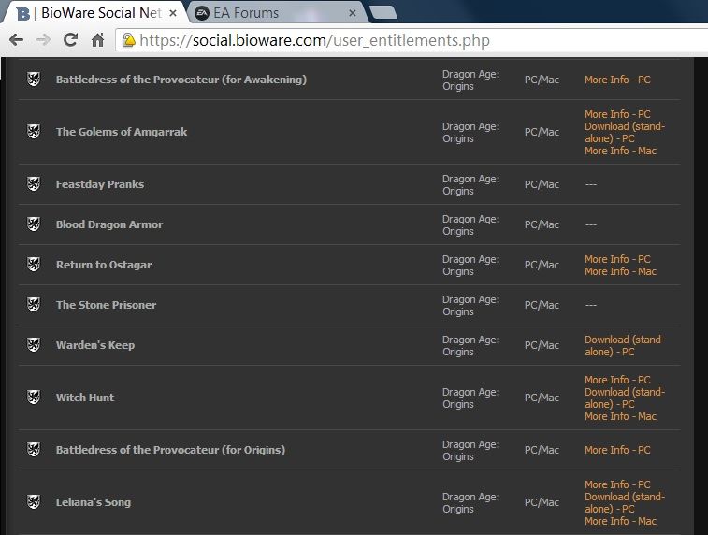This screenshot has height=535, width=708.
Task: Open Download stand-alone PC link for Warden's Keep
Action: coord(624,345)
